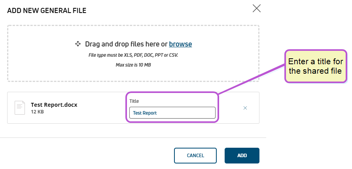The image size is (352, 169).
Task: Click the drag-and-drop move arrows icon
Action: pyautogui.click(x=78, y=44)
